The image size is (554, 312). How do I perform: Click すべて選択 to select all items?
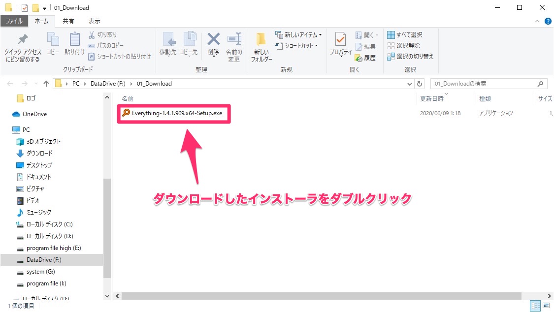pyautogui.click(x=405, y=35)
